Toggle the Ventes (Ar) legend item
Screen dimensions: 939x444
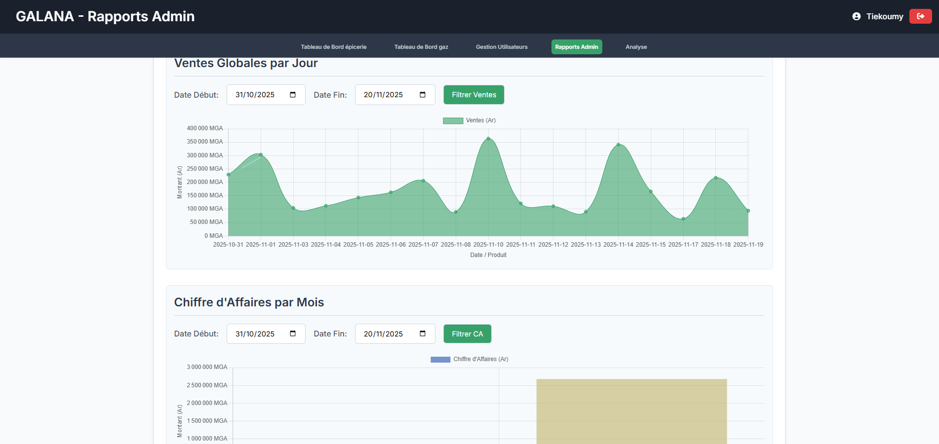(469, 120)
